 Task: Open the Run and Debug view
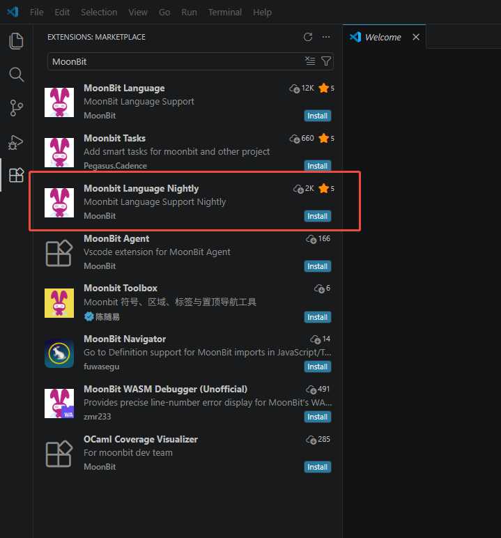click(x=16, y=142)
